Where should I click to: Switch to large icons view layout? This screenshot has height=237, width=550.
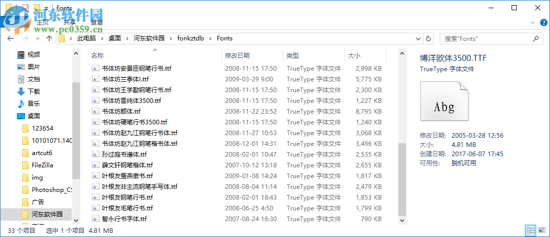click(x=542, y=230)
